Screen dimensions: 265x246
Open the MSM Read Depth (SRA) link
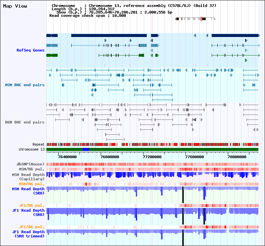pos(28,191)
